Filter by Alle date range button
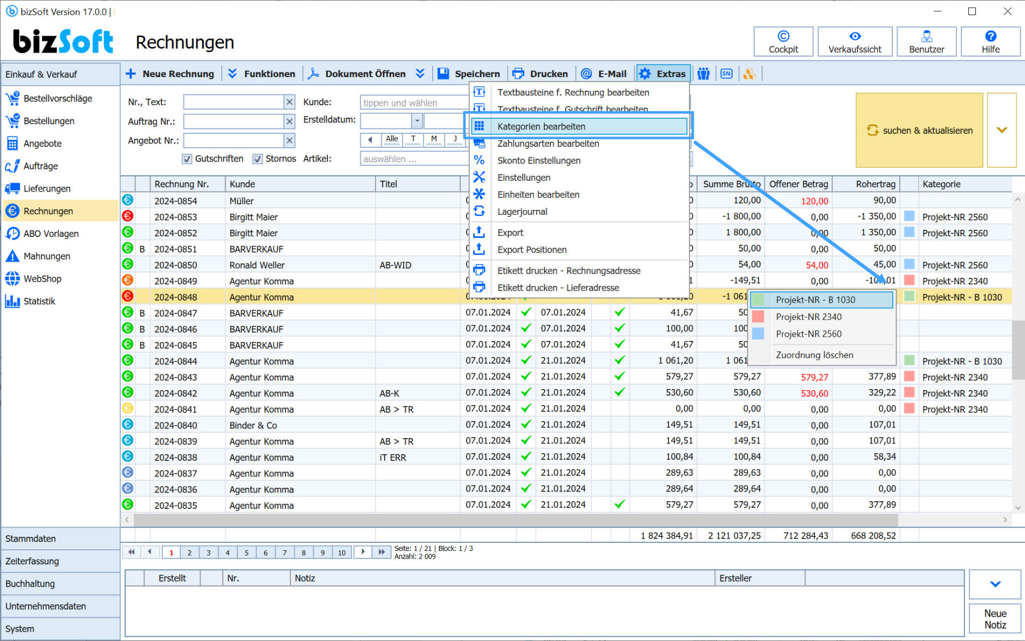1025x641 pixels. pos(392,139)
